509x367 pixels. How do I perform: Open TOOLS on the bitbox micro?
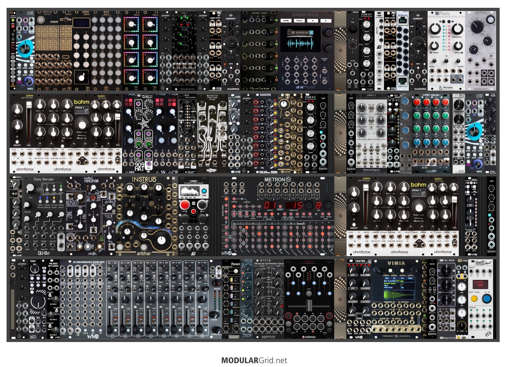click(x=299, y=21)
